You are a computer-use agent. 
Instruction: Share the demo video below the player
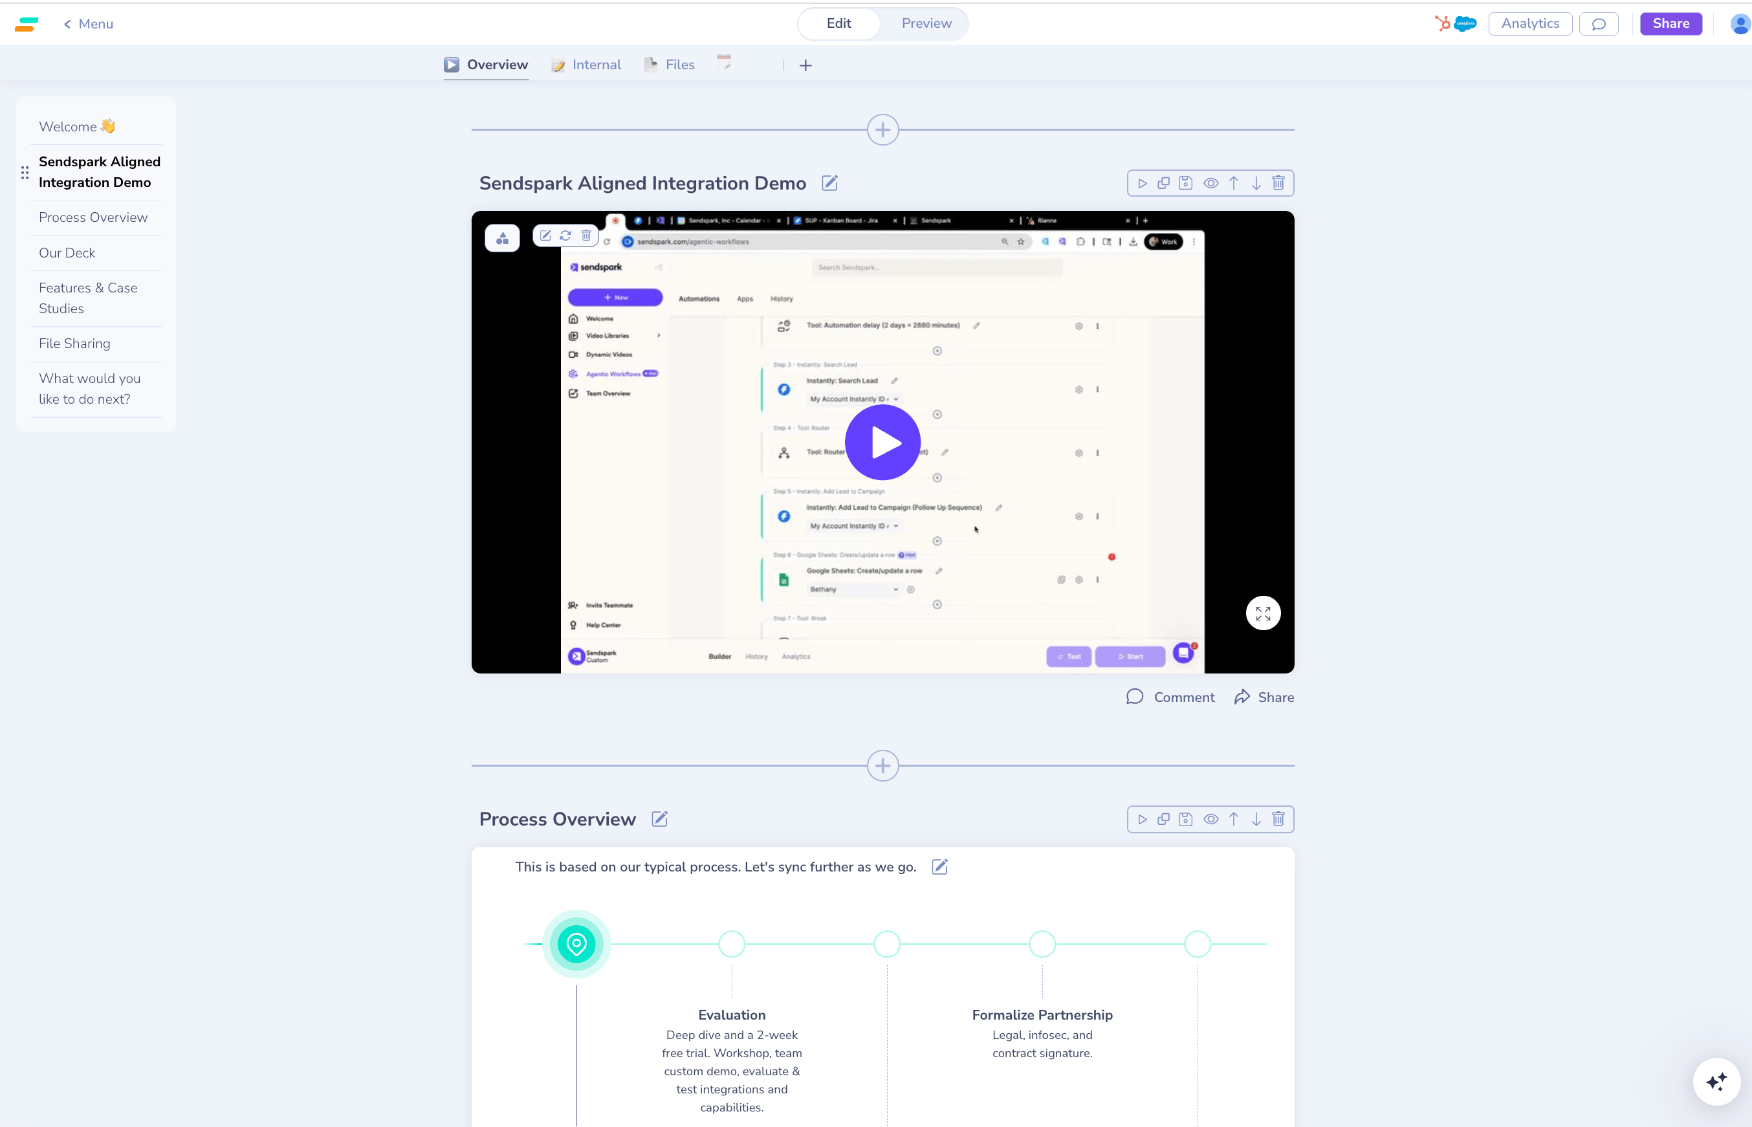point(1264,697)
